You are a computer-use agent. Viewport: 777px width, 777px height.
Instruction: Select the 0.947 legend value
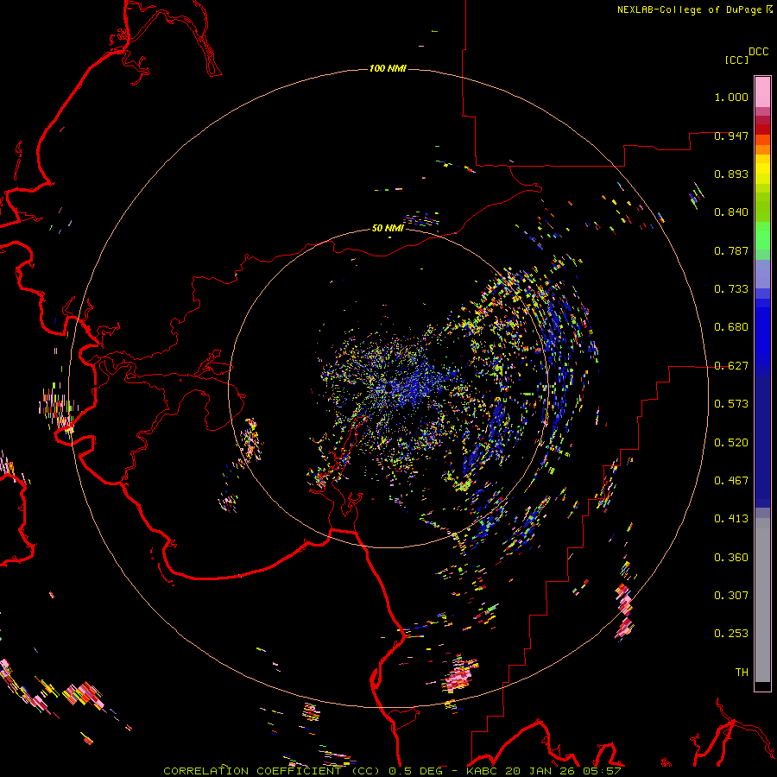731,136
